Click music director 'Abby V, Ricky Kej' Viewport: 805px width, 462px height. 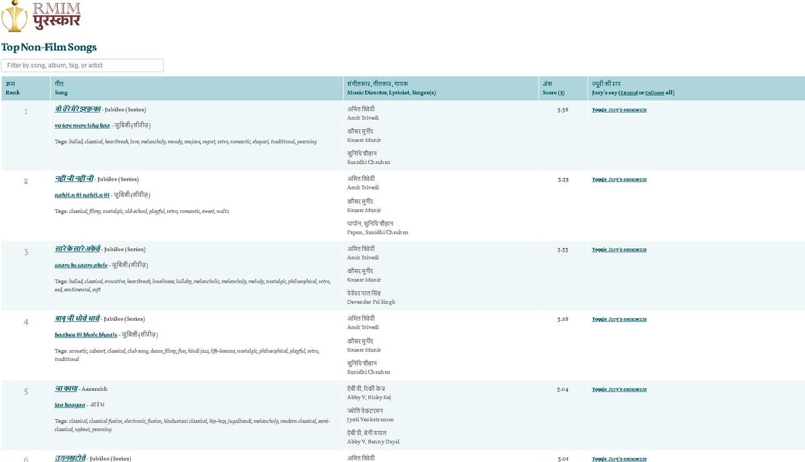[370, 398]
